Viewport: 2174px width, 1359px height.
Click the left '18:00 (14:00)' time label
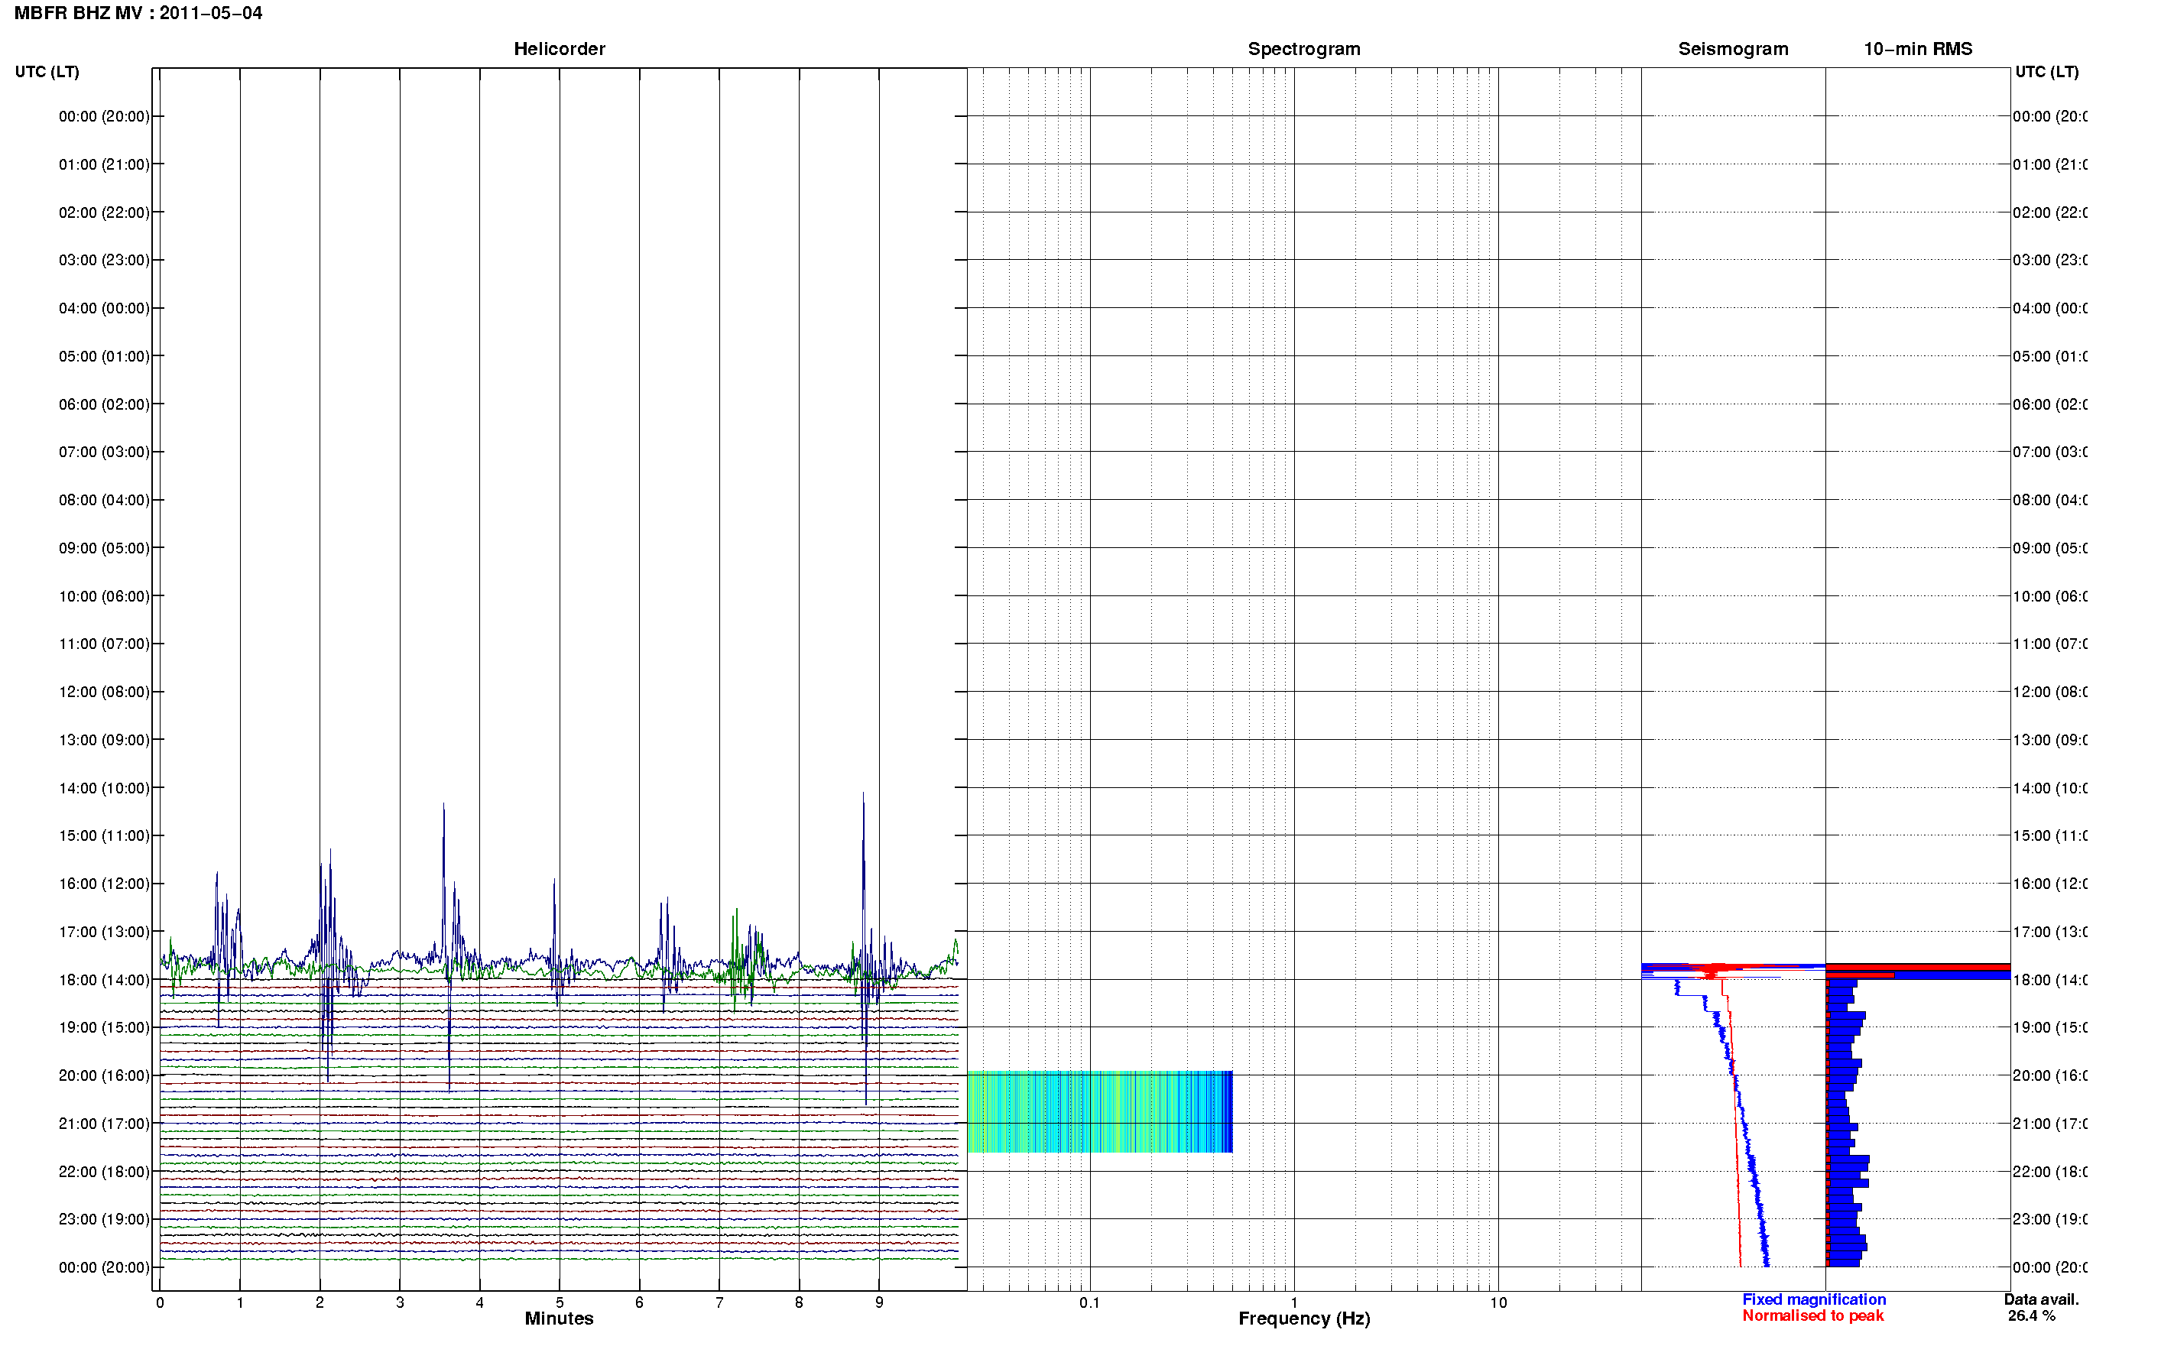point(104,980)
